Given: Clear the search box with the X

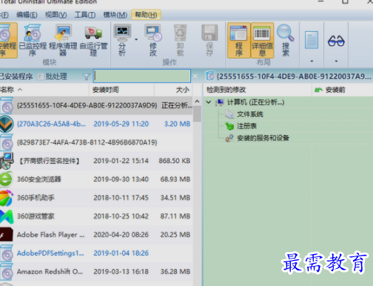Looking at the screenshot, I should (x=195, y=76).
